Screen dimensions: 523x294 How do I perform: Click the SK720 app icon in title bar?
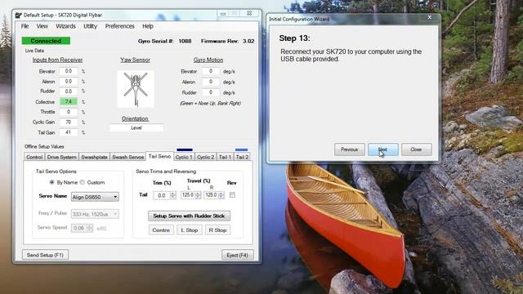pyautogui.click(x=18, y=15)
